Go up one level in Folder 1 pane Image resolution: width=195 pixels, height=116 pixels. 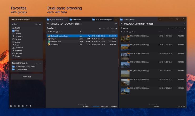[48, 32]
